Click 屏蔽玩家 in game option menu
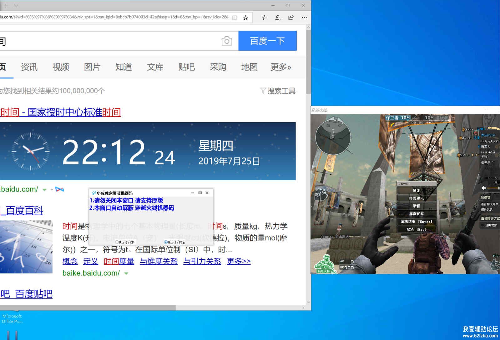 pyautogui.click(x=417, y=214)
